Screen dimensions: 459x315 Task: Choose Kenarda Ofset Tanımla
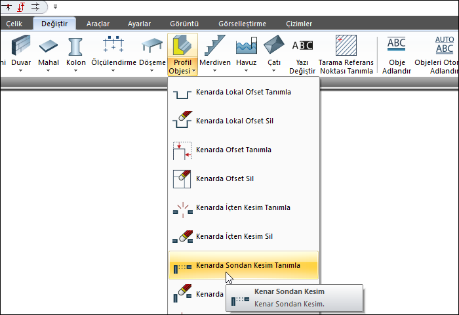pyautogui.click(x=243, y=150)
